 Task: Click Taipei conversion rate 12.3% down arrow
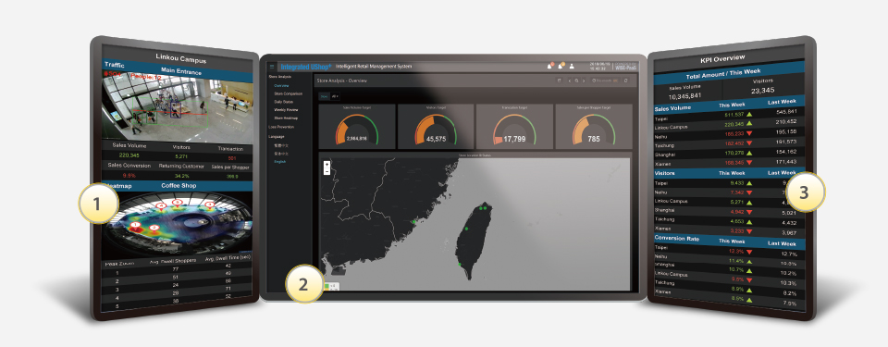(748, 252)
